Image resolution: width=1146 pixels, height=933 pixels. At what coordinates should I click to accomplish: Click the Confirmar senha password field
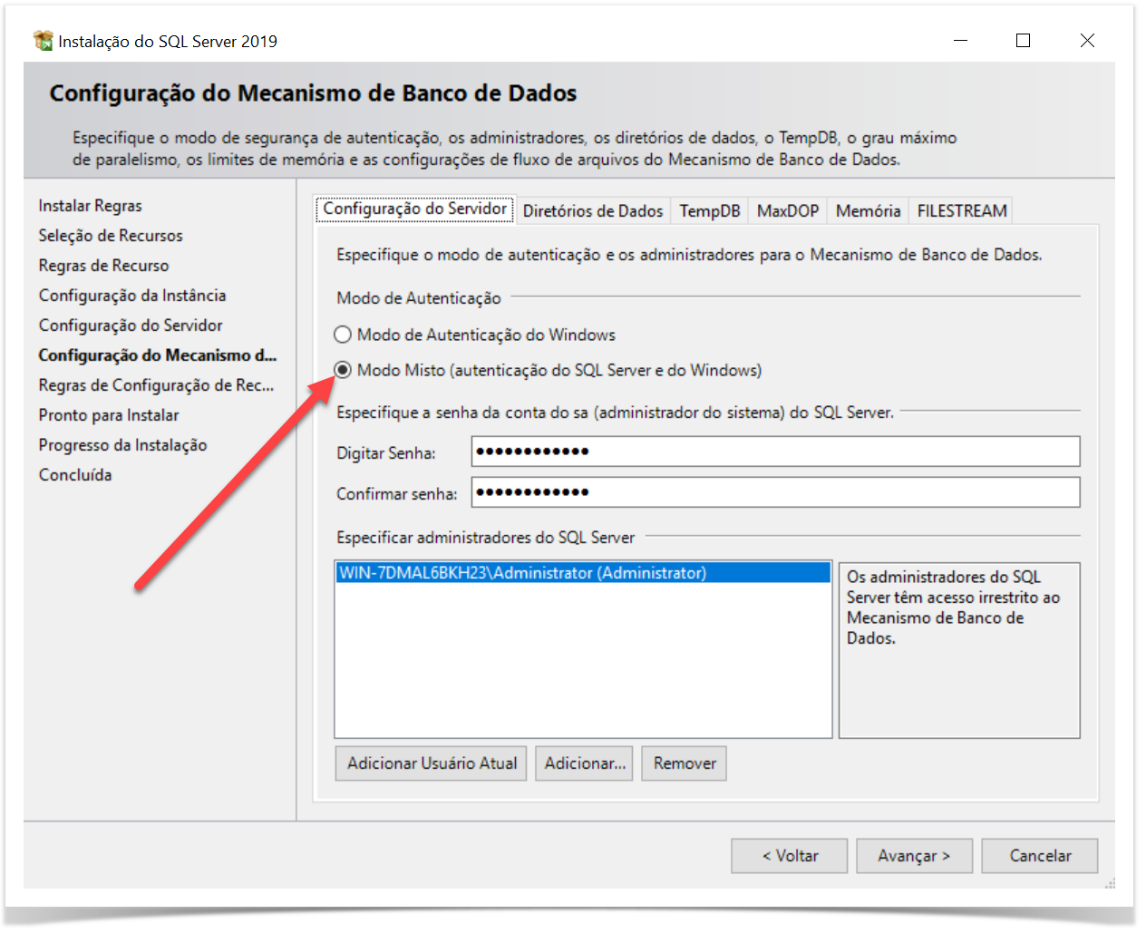pos(775,492)
